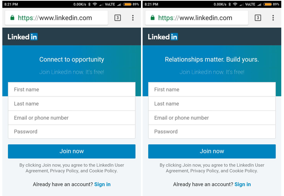This screenshot has width=284, height=196.
Task: Tap battery icon in left status bar
Action: 127,4
